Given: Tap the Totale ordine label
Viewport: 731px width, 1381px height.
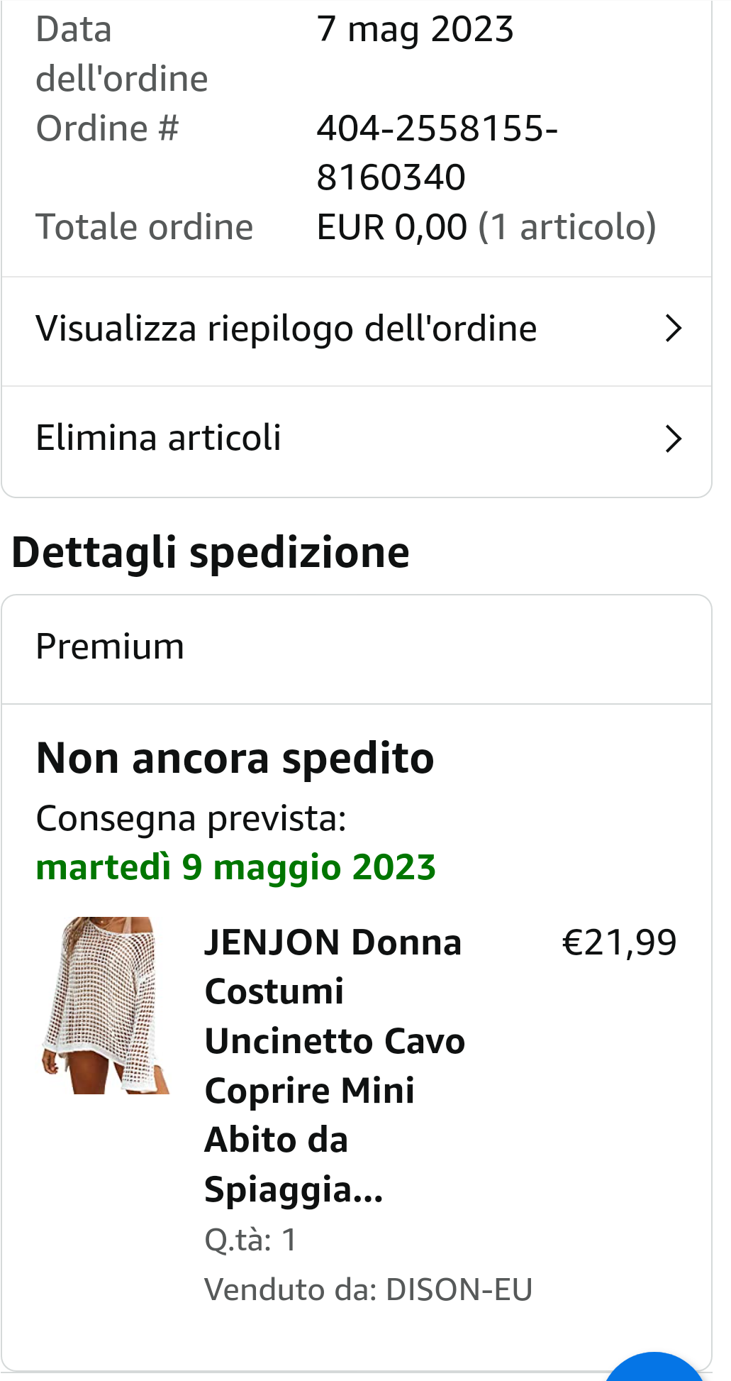Looking at the screenshot, I should (144, 227).
